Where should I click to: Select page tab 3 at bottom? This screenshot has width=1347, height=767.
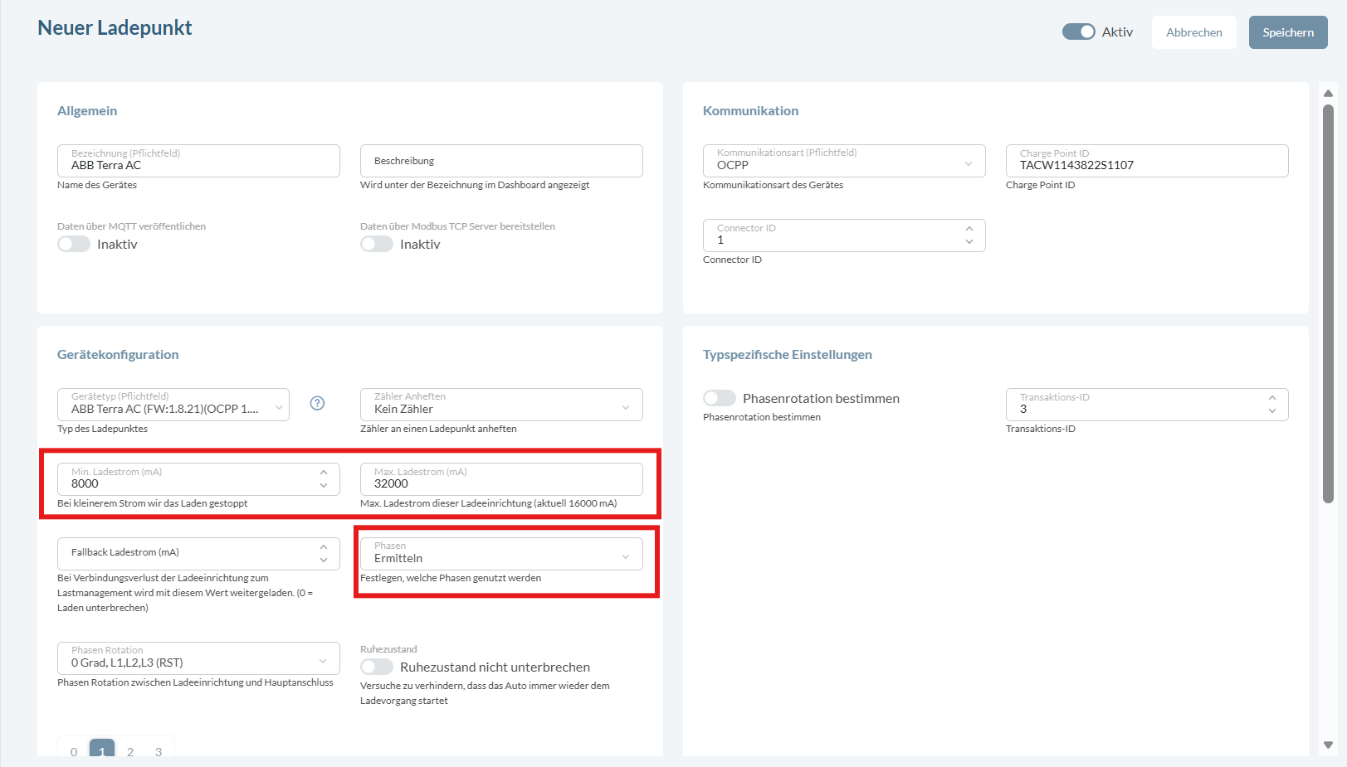tap(159, 751)
